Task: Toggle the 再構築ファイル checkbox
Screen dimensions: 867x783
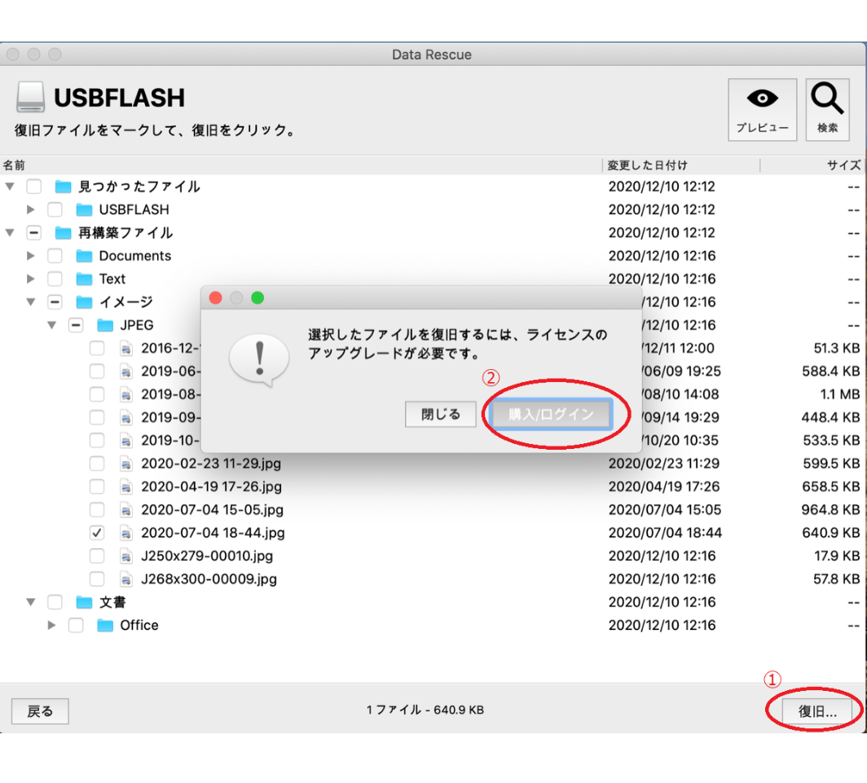Action: click(x=34, y=233)
